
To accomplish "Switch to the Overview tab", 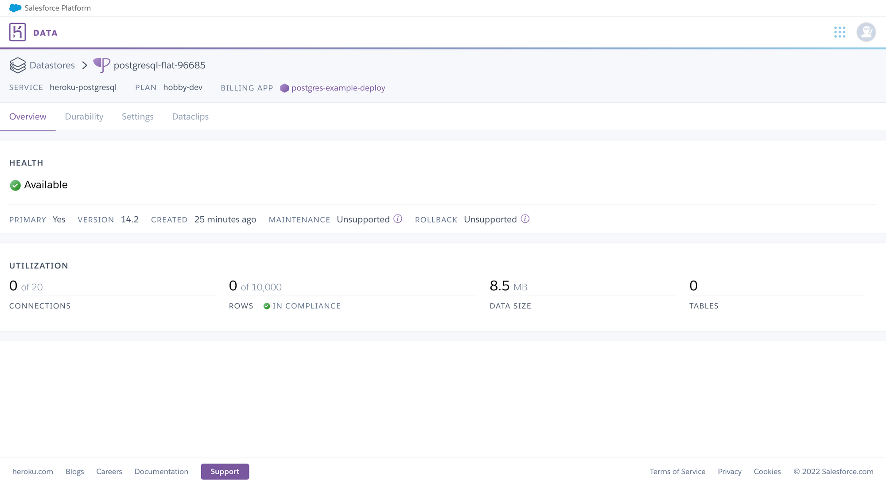I will click(x=28, y=117).
